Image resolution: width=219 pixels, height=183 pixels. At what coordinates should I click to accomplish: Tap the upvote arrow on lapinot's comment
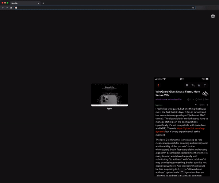coord(207,105)
